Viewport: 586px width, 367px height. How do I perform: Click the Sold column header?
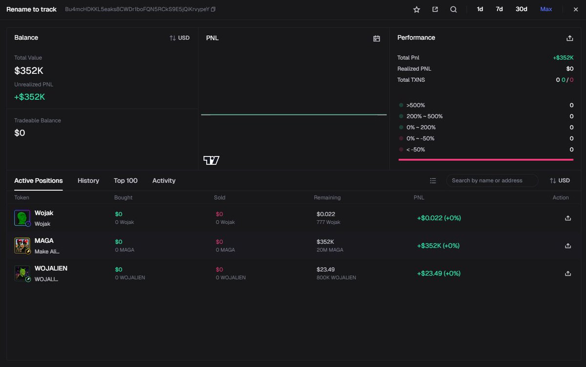(220, 197)
